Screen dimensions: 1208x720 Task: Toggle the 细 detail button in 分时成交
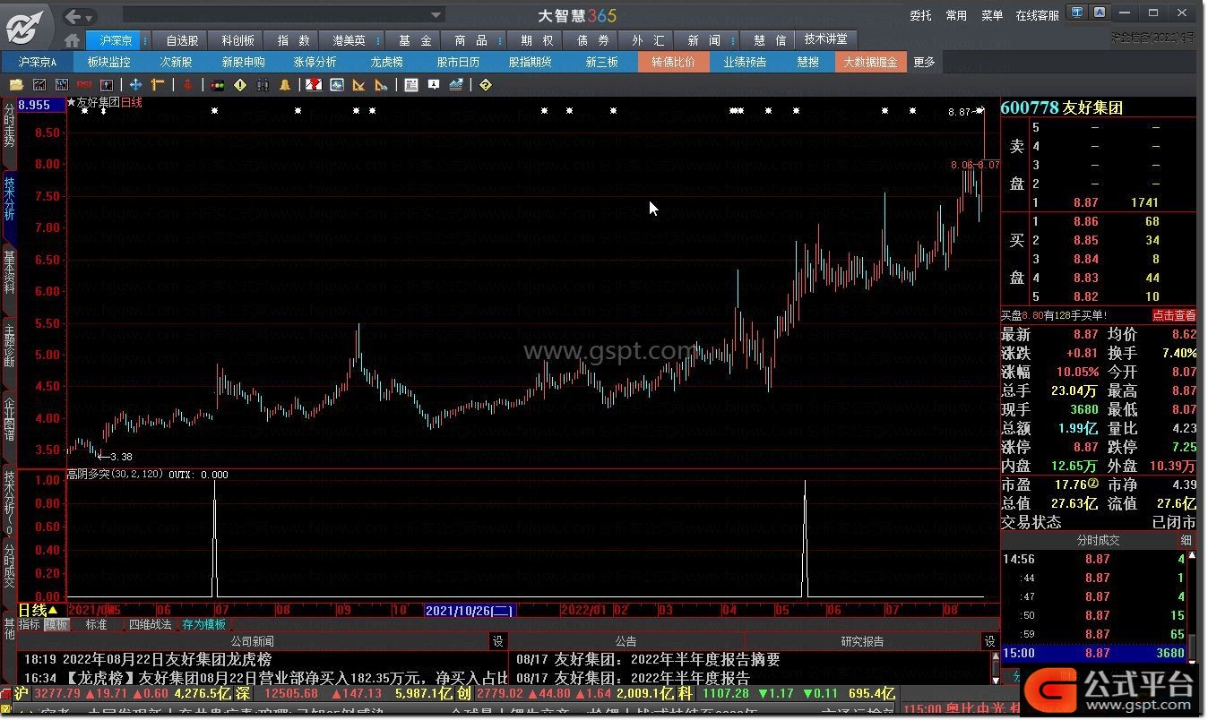click(1186, 541)
